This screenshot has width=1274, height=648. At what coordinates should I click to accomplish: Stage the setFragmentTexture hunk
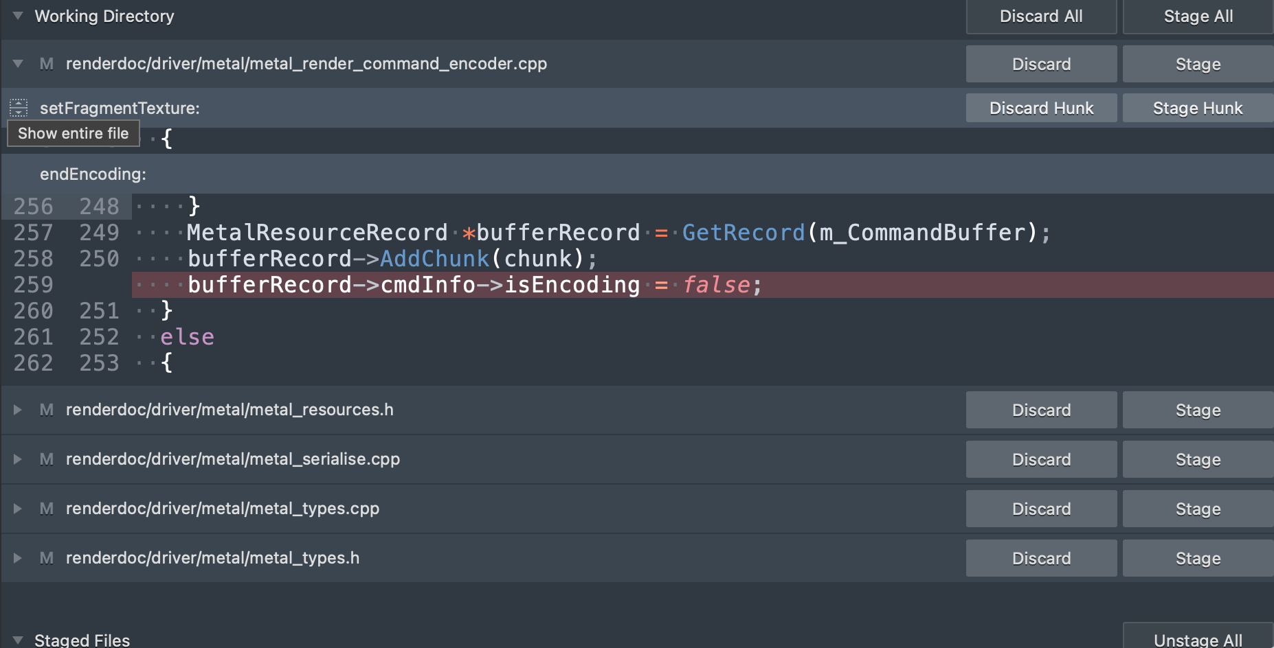tap(1198, 108)
